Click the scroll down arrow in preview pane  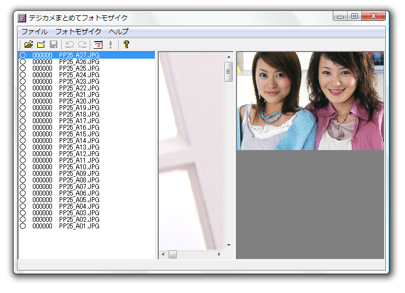click(229, 245)
